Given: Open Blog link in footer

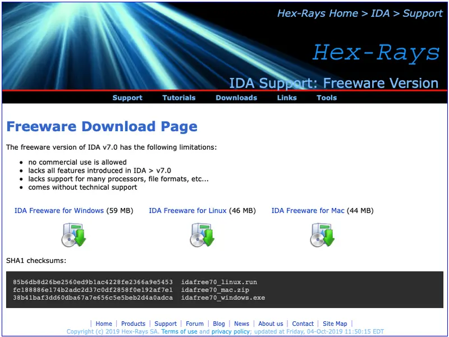Looking at the screenshot, I should pyautogui.click(x=219, y=324).
